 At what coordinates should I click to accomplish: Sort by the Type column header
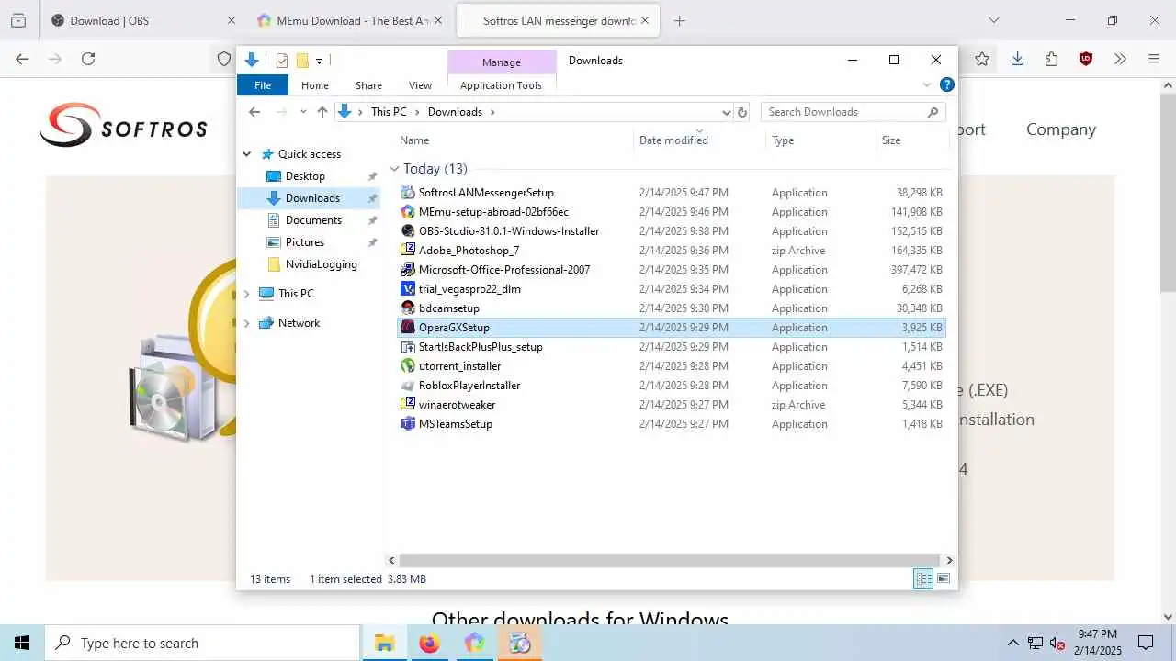point(783,140)
